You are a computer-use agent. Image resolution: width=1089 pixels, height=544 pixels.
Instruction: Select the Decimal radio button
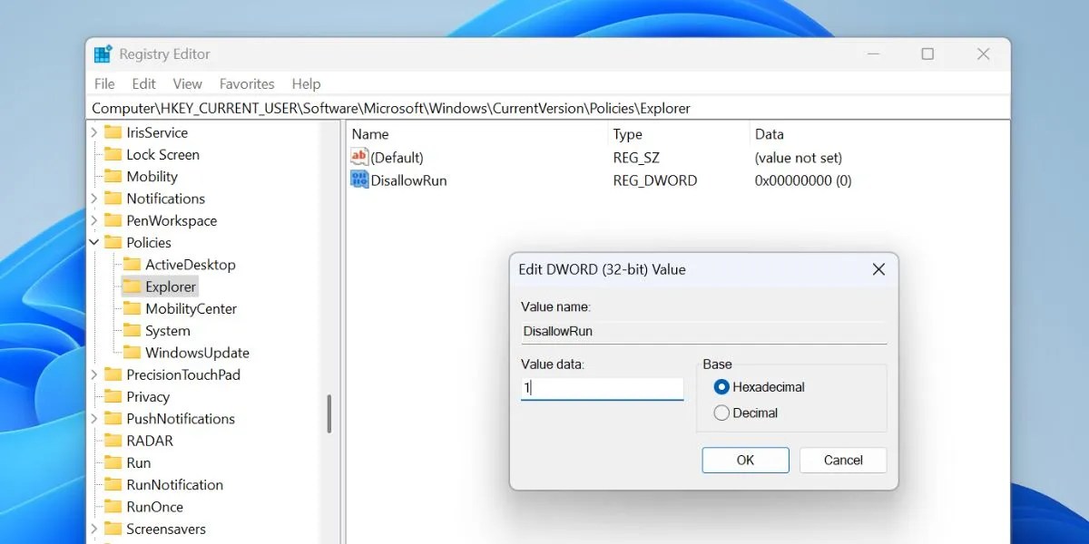pyautogui.click(x=722, y=413)
